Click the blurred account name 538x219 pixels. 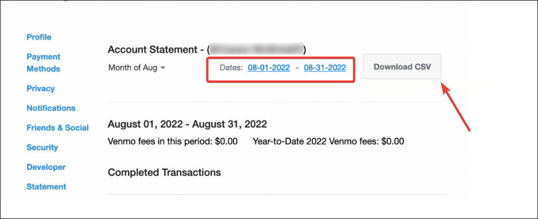pyautogui.click(x=257, y=50)
